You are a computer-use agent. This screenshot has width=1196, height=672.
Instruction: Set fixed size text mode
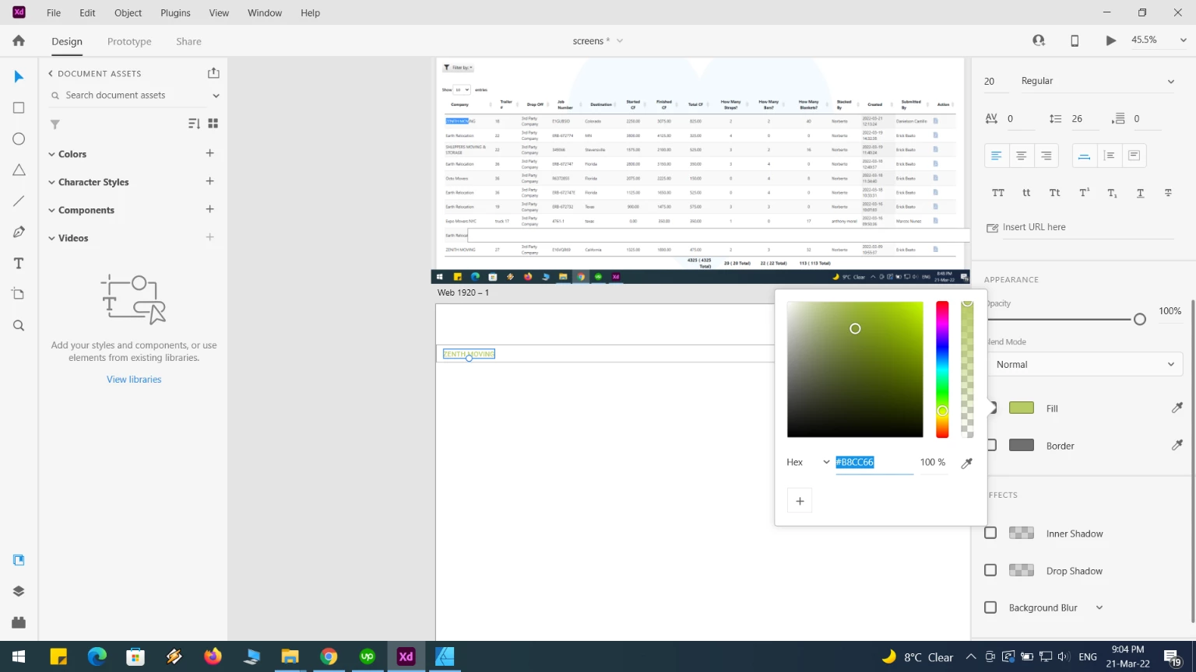1134,156
